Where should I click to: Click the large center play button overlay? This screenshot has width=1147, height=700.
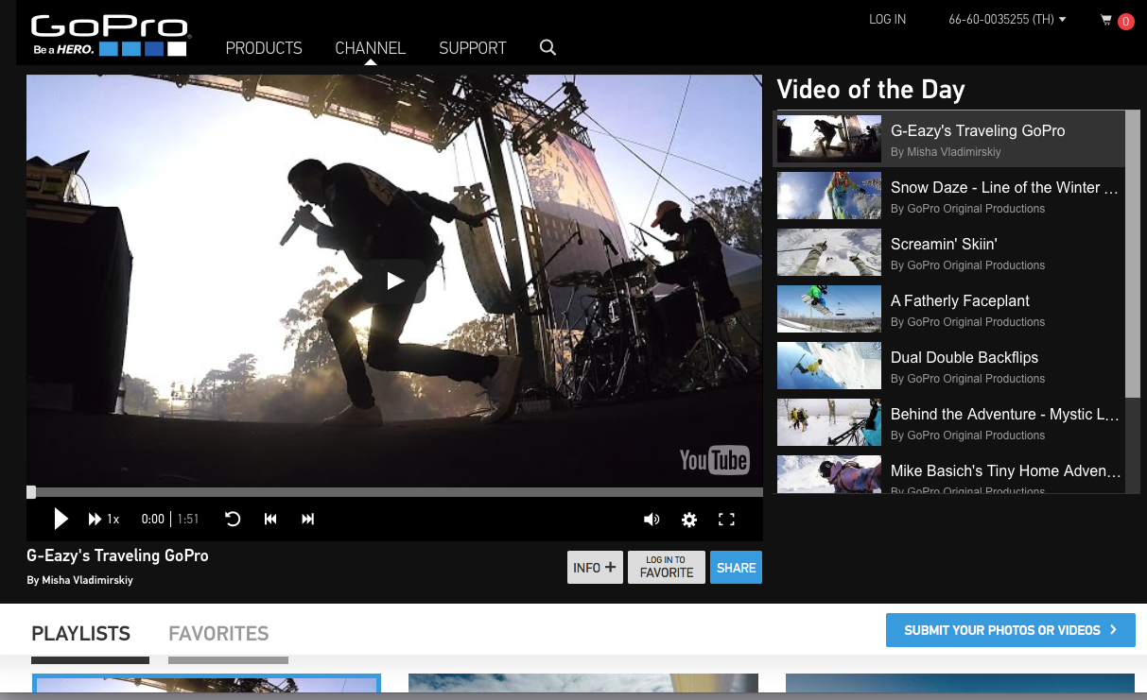(395, 281)
